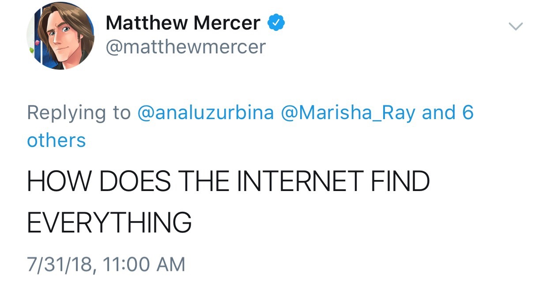Click the blue verified checkmark badge

(x=276, y=22)
